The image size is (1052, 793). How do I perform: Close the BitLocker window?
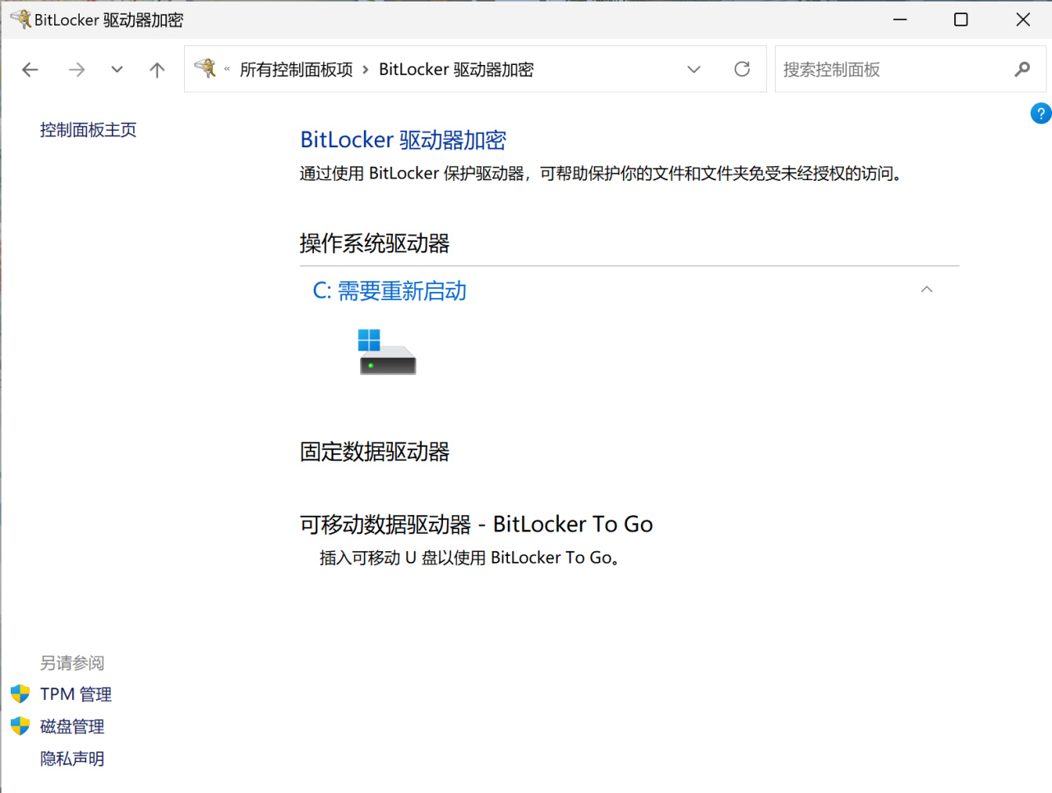[1023, 19]
